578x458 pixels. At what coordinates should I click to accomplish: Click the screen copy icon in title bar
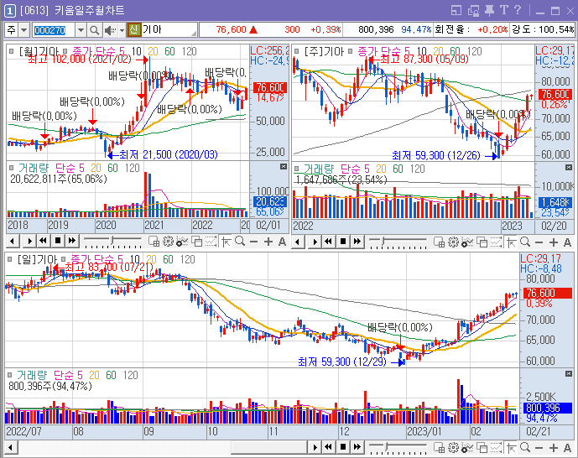[x=473, y=10]
